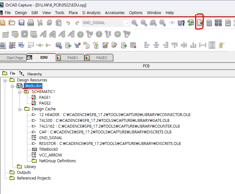Click the New document icon
The width and height of the screenshot is (235, 194).
[3, 23]
